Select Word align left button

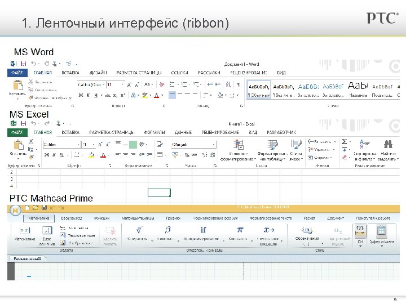pyautogui.click(x=172, y=95)
